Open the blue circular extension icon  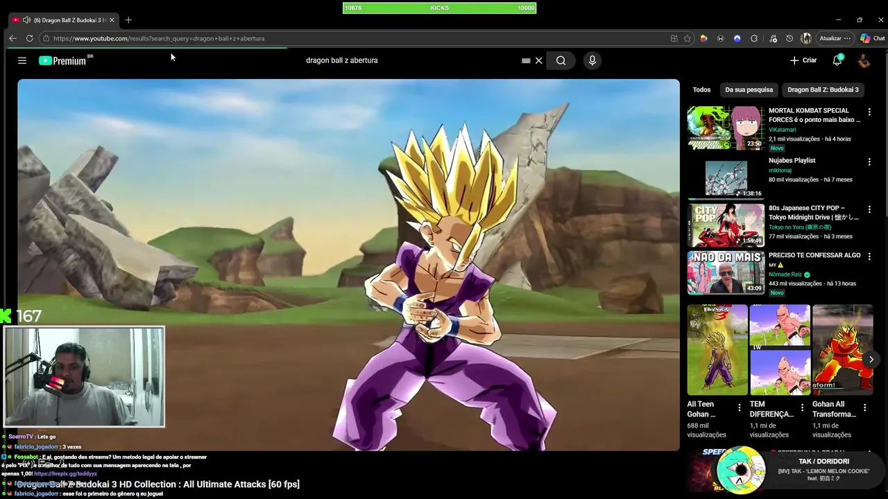coord(737,38)
